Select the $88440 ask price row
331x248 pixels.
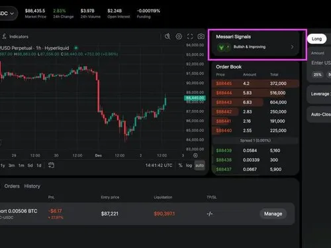click(256, 131)
